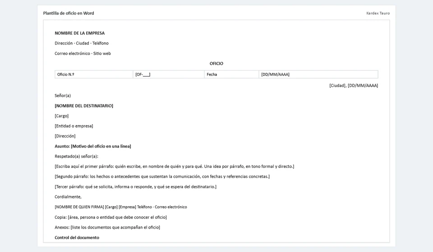Click the '[OF-___]' table cell
This screenshot has height=252, width=433.
click(168, 74)
